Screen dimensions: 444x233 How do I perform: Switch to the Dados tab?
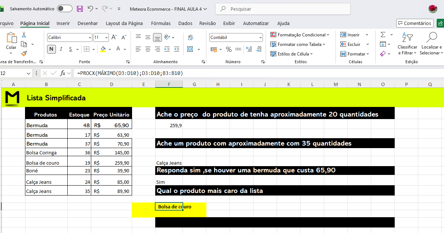185,23
